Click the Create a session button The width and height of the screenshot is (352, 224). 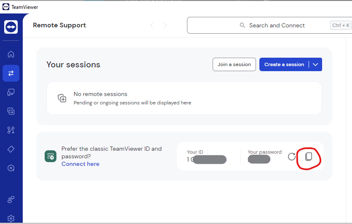pyautogui.click(x=284, y=64)
